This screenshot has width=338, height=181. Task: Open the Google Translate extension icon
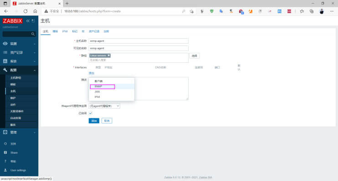tap(221, 11)
